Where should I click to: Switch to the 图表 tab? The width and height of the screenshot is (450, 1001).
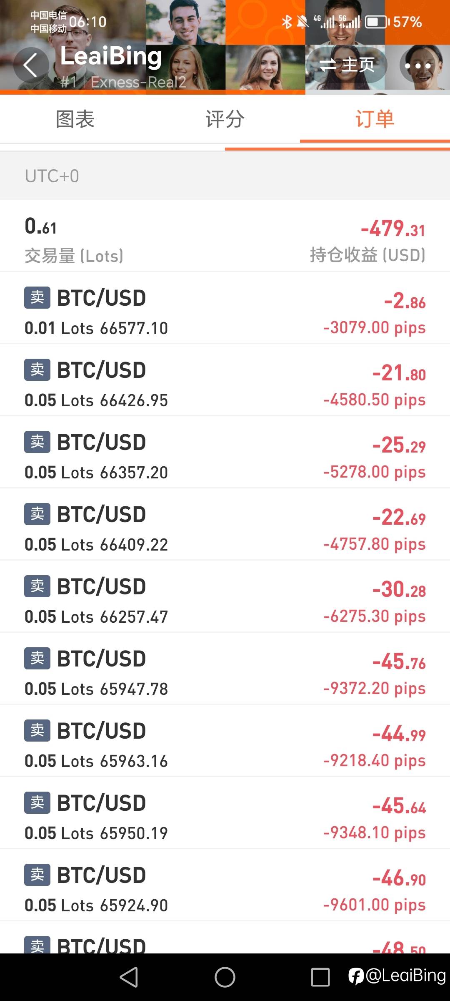pyautogui.click(x=75, y=119)
